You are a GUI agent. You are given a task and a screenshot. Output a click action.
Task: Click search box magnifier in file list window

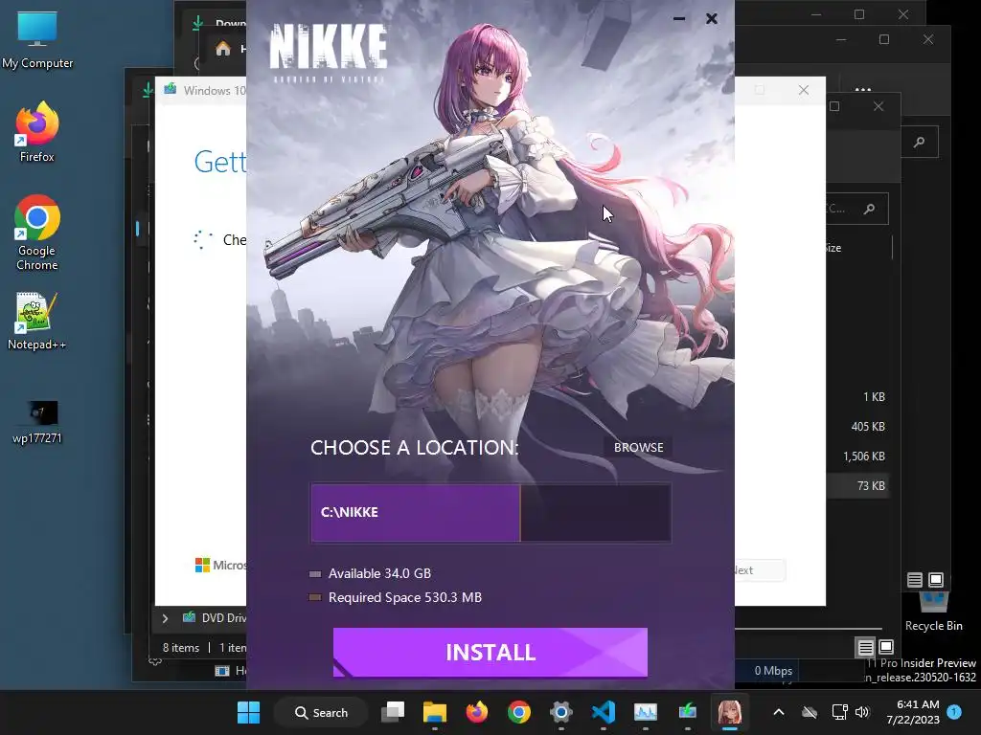869,209
